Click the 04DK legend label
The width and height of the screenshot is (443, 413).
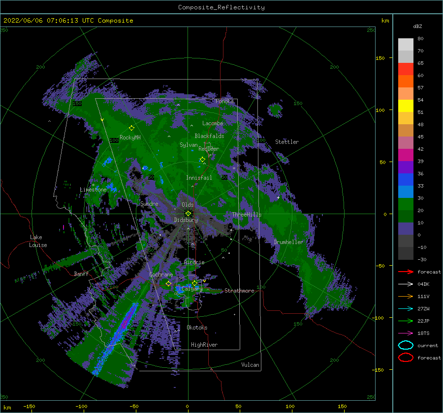click(x=423, y=284)
